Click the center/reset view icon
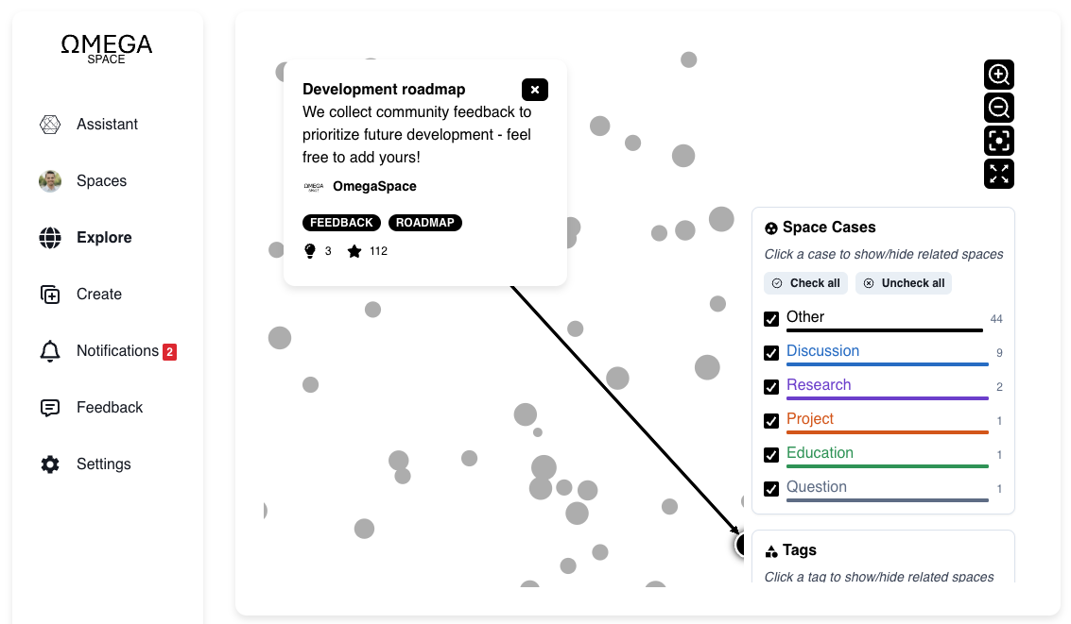1071x624 pixels. point(998,141)
